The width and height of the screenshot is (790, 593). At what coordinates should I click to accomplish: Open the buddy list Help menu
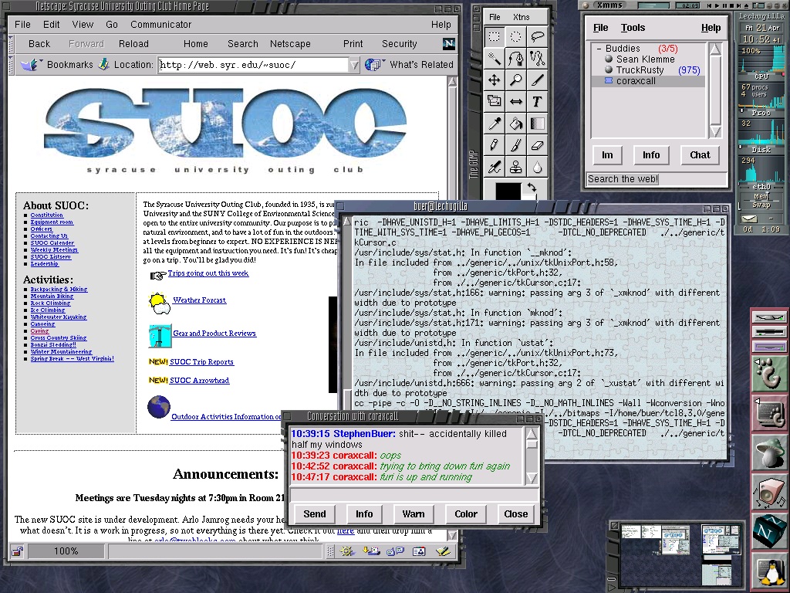(x=711, y=28)
